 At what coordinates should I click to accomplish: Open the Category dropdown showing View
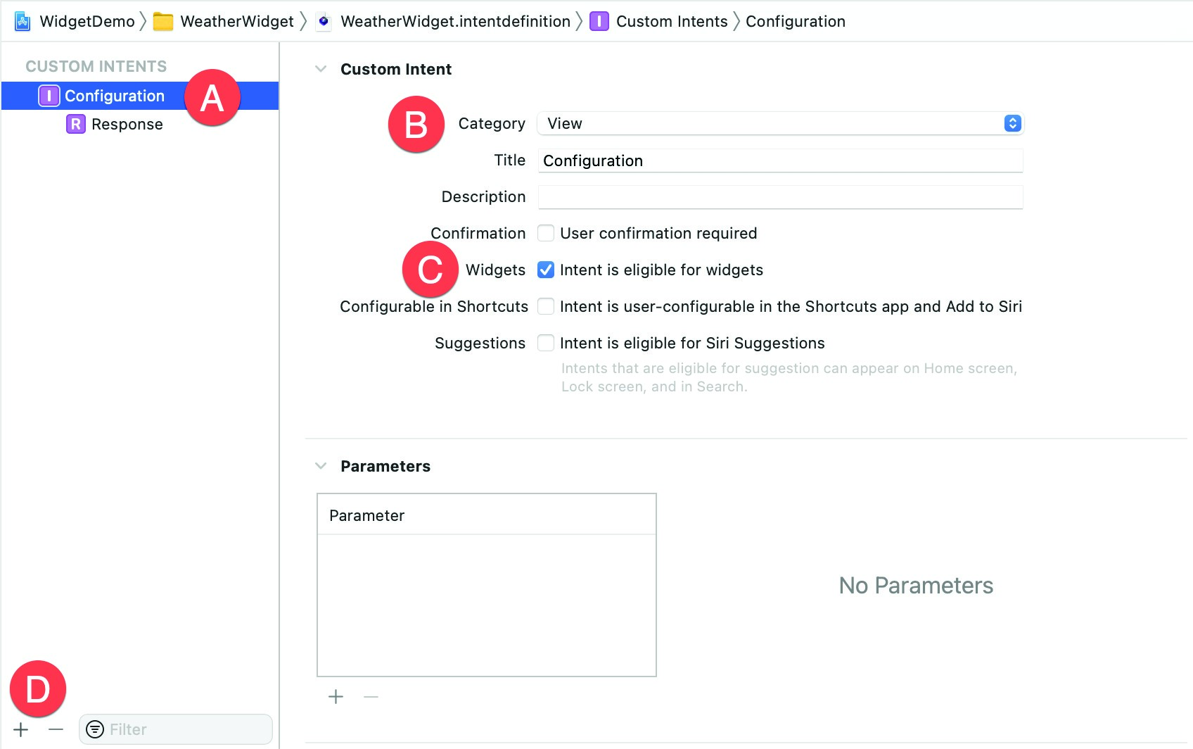point(780,123)
